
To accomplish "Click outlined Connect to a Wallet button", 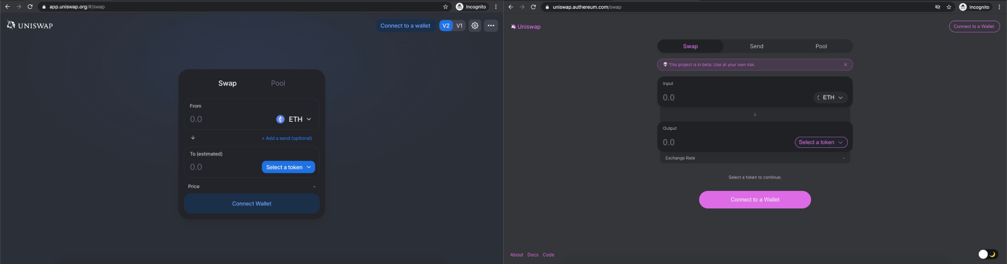I will [x=974, y=26].
